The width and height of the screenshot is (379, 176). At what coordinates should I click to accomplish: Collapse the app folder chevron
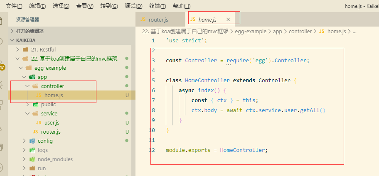tap(24, 77)
